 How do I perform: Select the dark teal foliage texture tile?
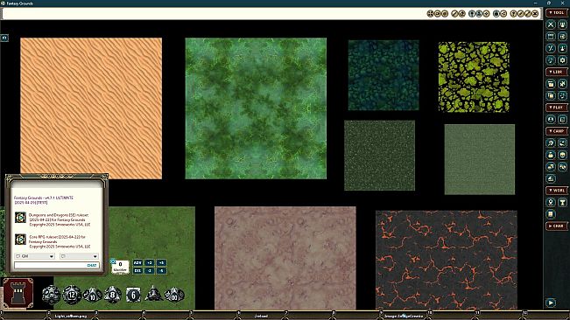[x=384, y=75]
